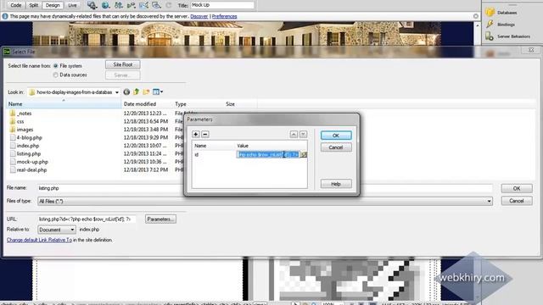Click OK in Select File dialog

point(517,188)
